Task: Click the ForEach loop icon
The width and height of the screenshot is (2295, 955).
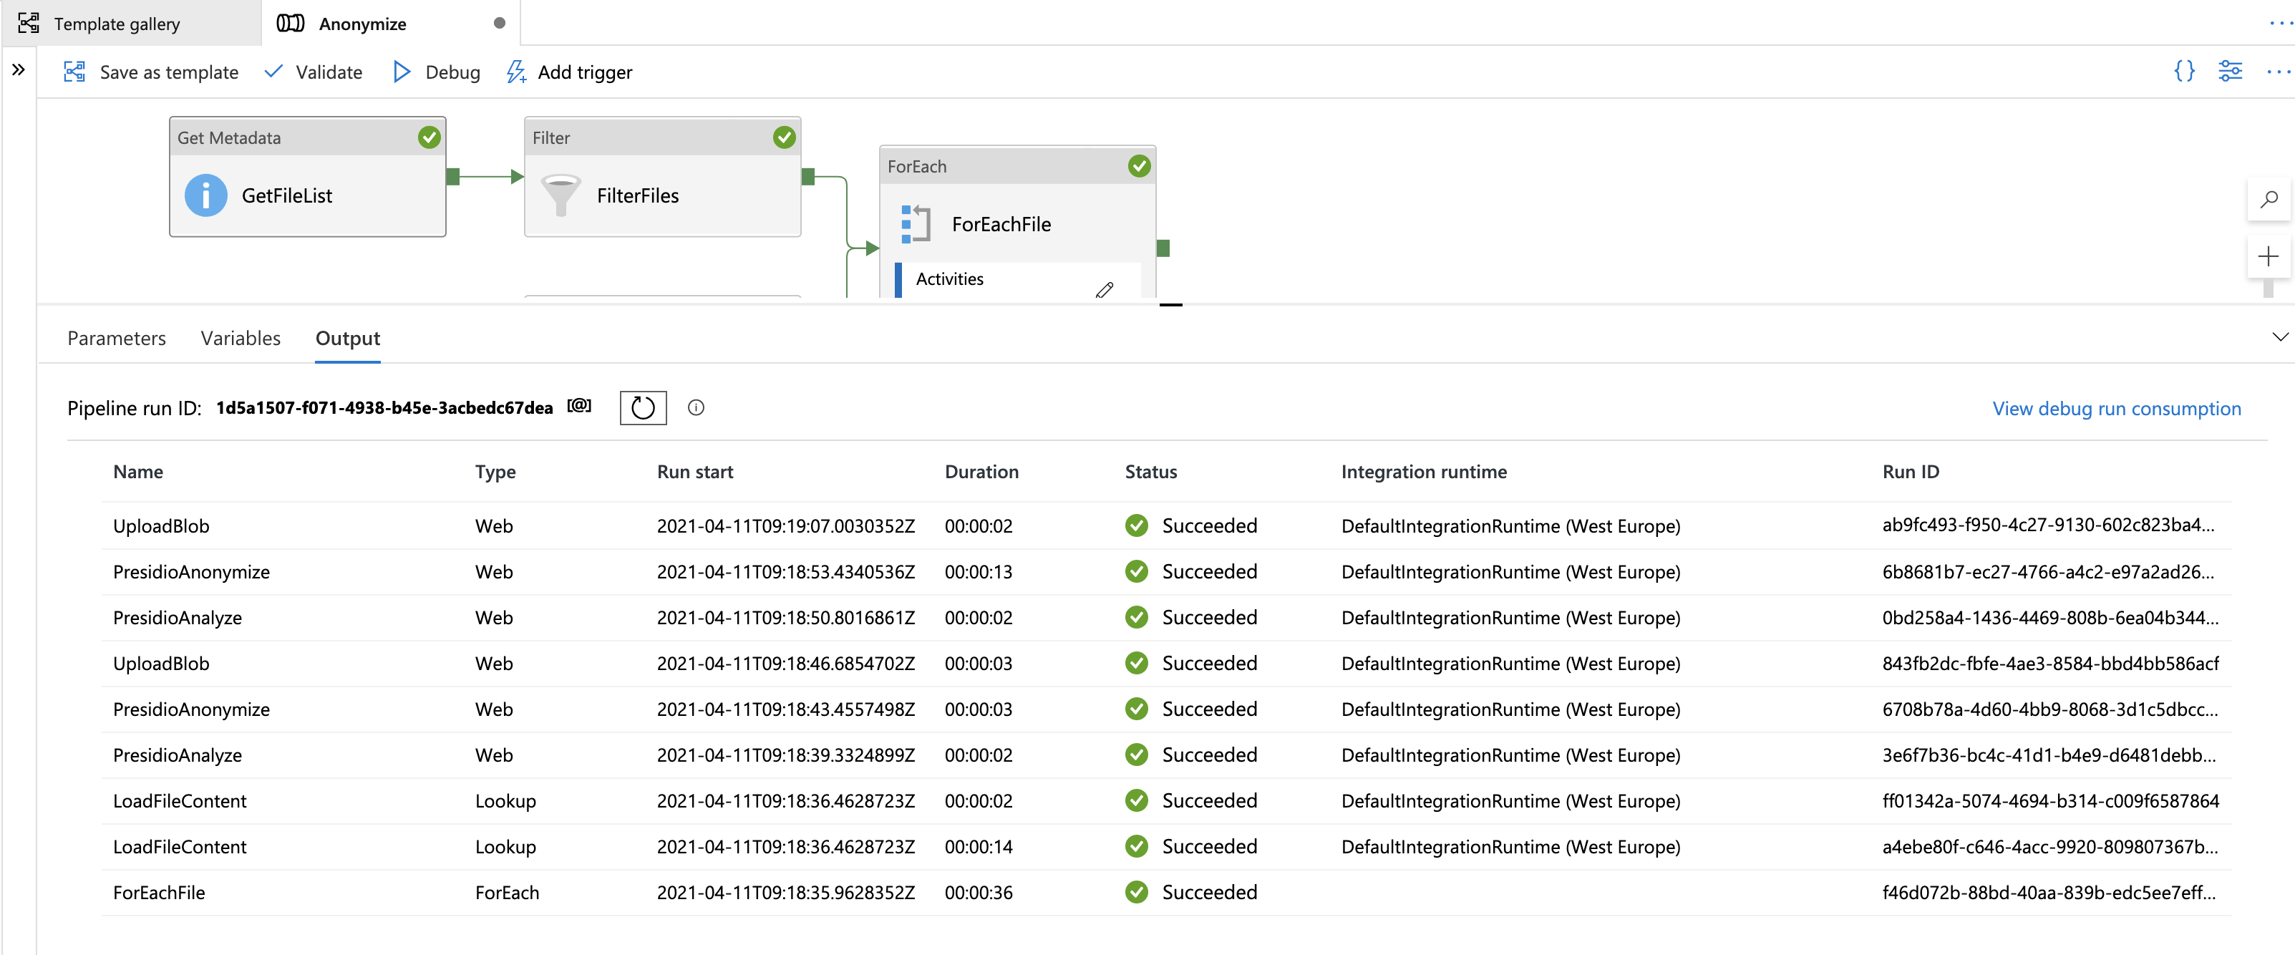Action: click(x=915, y=223)
